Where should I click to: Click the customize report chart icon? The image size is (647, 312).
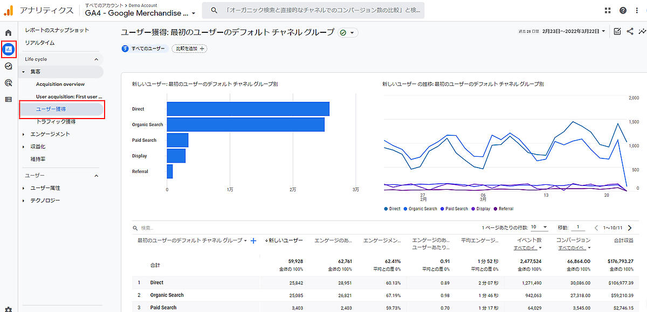point(617,32)
